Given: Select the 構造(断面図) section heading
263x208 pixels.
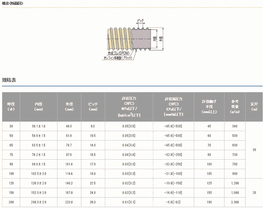Looking at the screenshot, I should 12,4.
